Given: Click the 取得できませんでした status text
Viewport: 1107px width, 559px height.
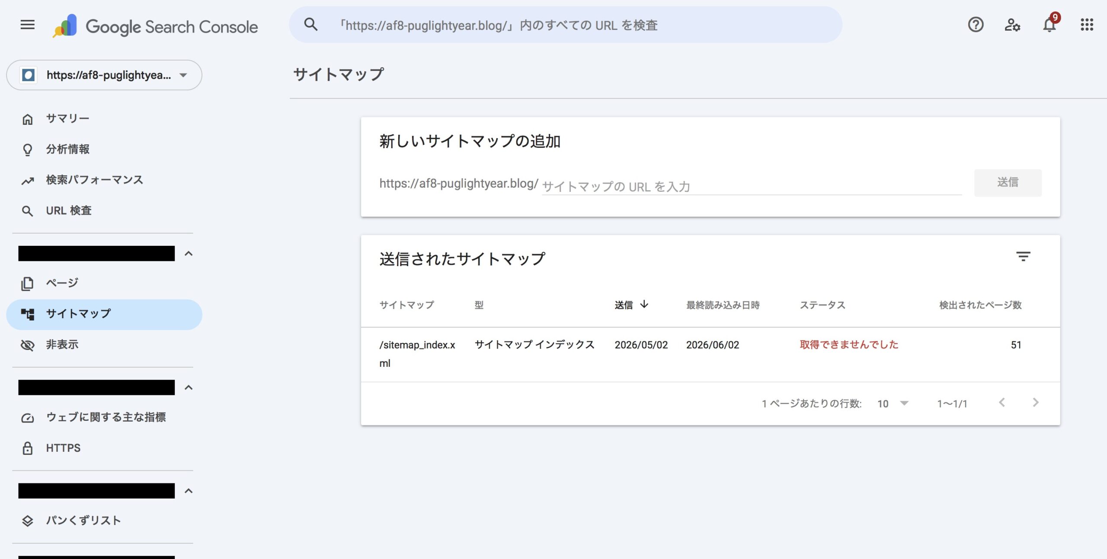Looking at the screenshot, I should (849, 345).
